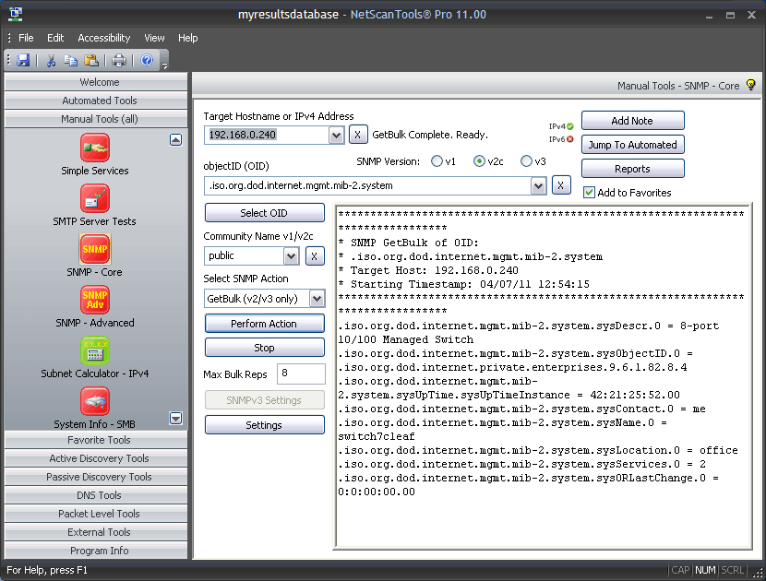The image size is (766, 581).
Task: Open the Select SNMP Action dropdown
Action: click(x=317, y=298)
